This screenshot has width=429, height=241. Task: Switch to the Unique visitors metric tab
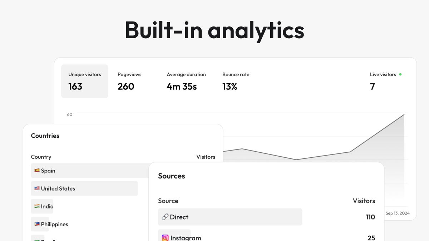tap(85, 81)
